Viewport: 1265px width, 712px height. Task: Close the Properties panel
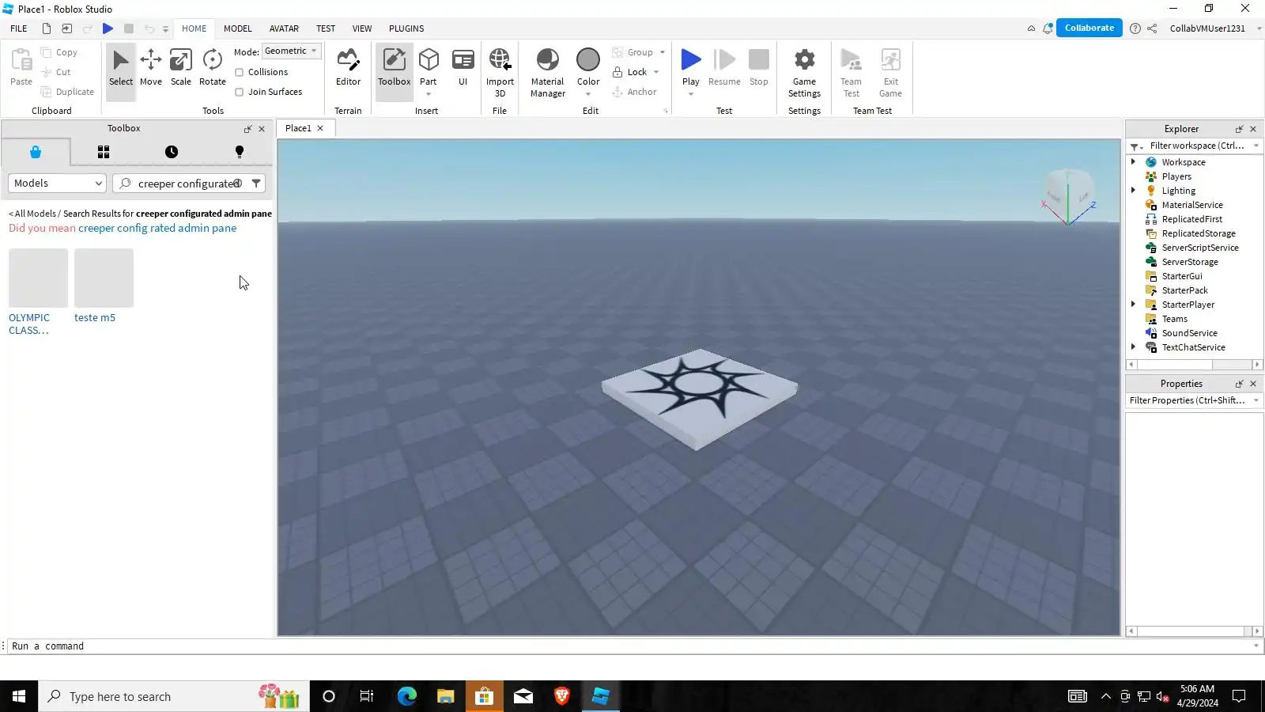click(x=1253, y=384)
